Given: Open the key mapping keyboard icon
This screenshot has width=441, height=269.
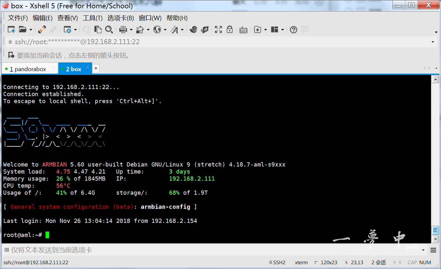Looking at the screenshot, I should 243,30.
